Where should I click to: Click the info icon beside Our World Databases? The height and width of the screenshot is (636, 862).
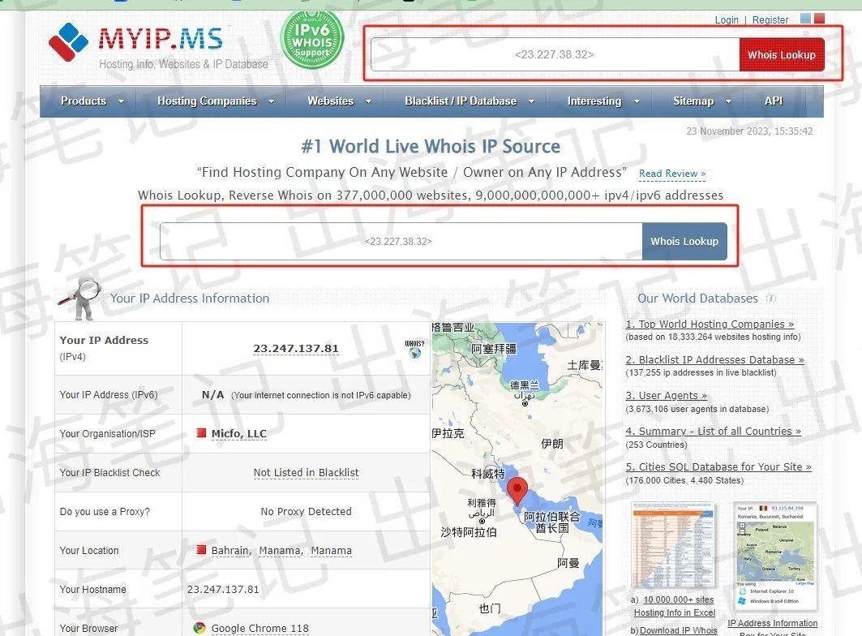pyautogui.click(x=771, y=299)
